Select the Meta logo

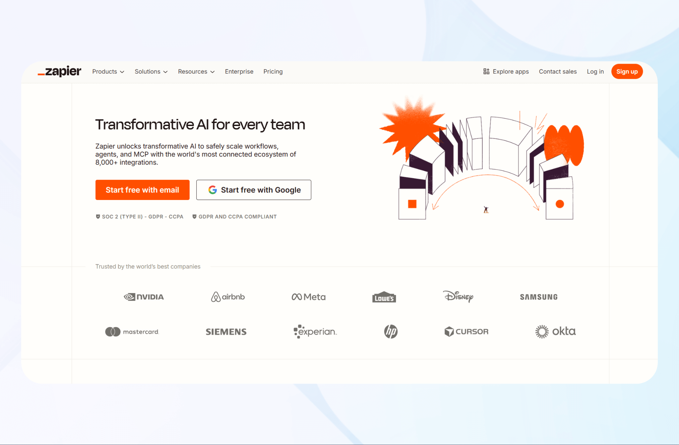[309, 297]
